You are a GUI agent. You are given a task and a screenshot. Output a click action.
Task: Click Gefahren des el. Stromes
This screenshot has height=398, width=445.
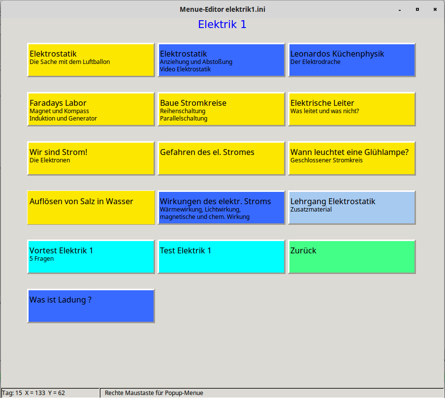tap(221, 158)
